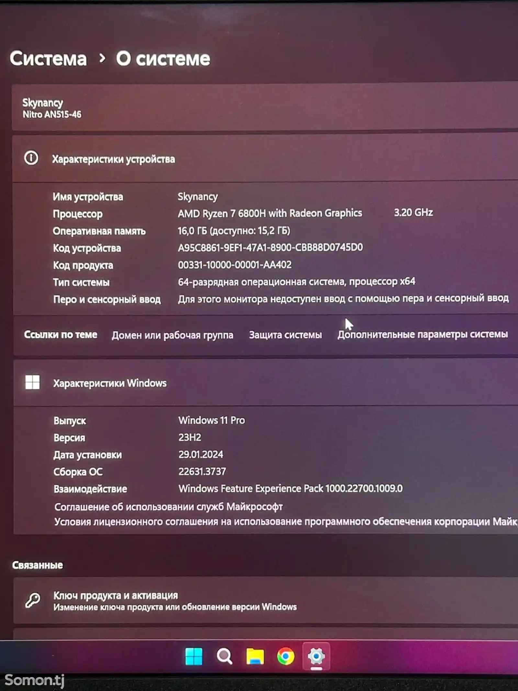Viewport: 518px width, 691px height.
Task: Click Процессор label
Action: pos(78,214)
